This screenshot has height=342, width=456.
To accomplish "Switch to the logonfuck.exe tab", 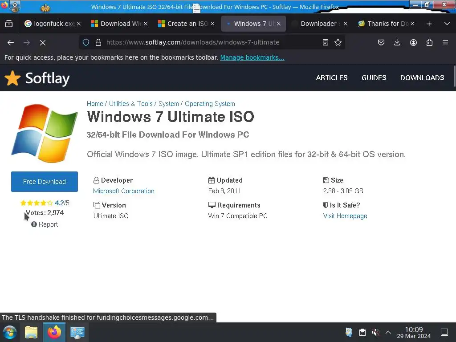I will click(53, 24).
